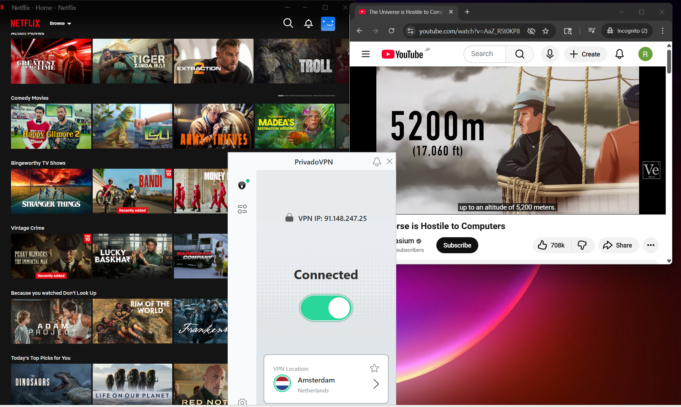The image size is (681, 407).
Task: Like the video (708k)
Action: click(551, 245)
